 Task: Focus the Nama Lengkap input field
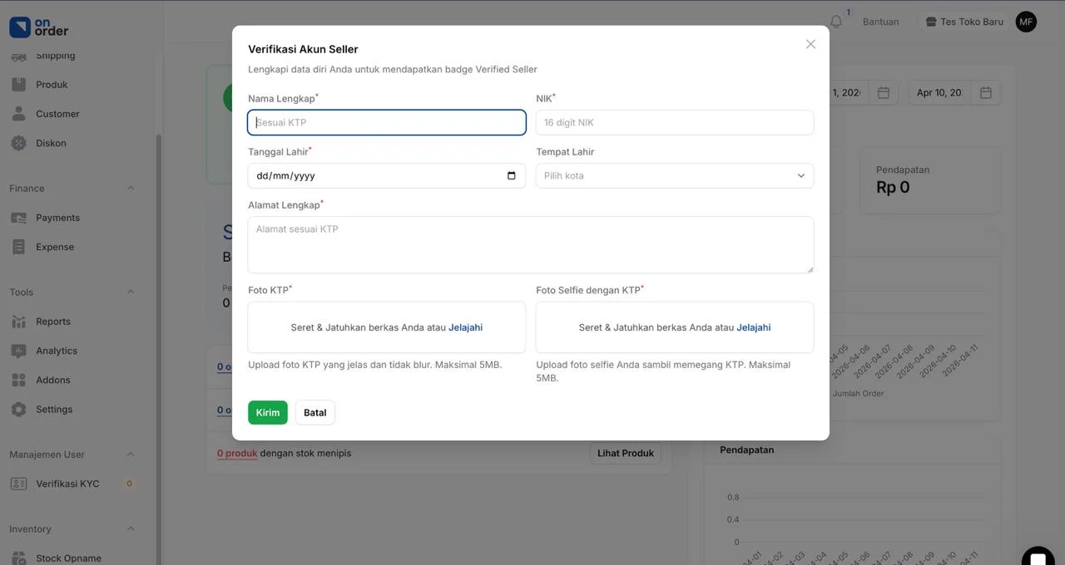pos(387,122)
